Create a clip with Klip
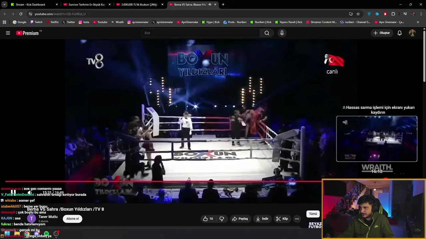 coord(282,219)
